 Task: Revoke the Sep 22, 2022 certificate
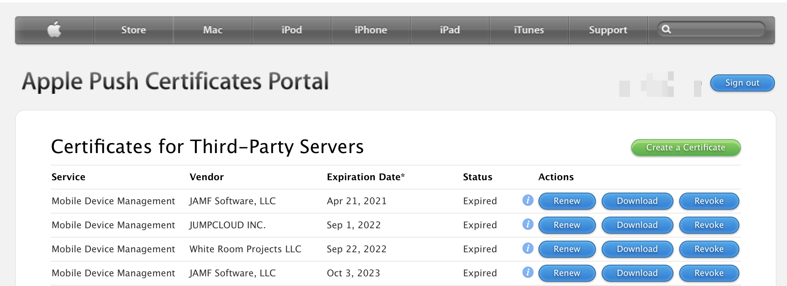[709, 249]
